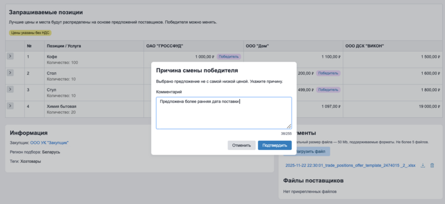
Task: Click the Кофе position name
Action: coord(52,57)
